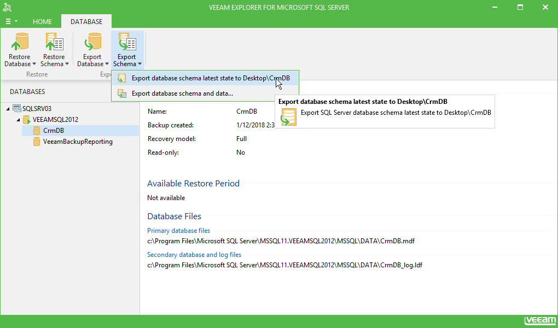Click the Not available restore period text

pos(166,198)
